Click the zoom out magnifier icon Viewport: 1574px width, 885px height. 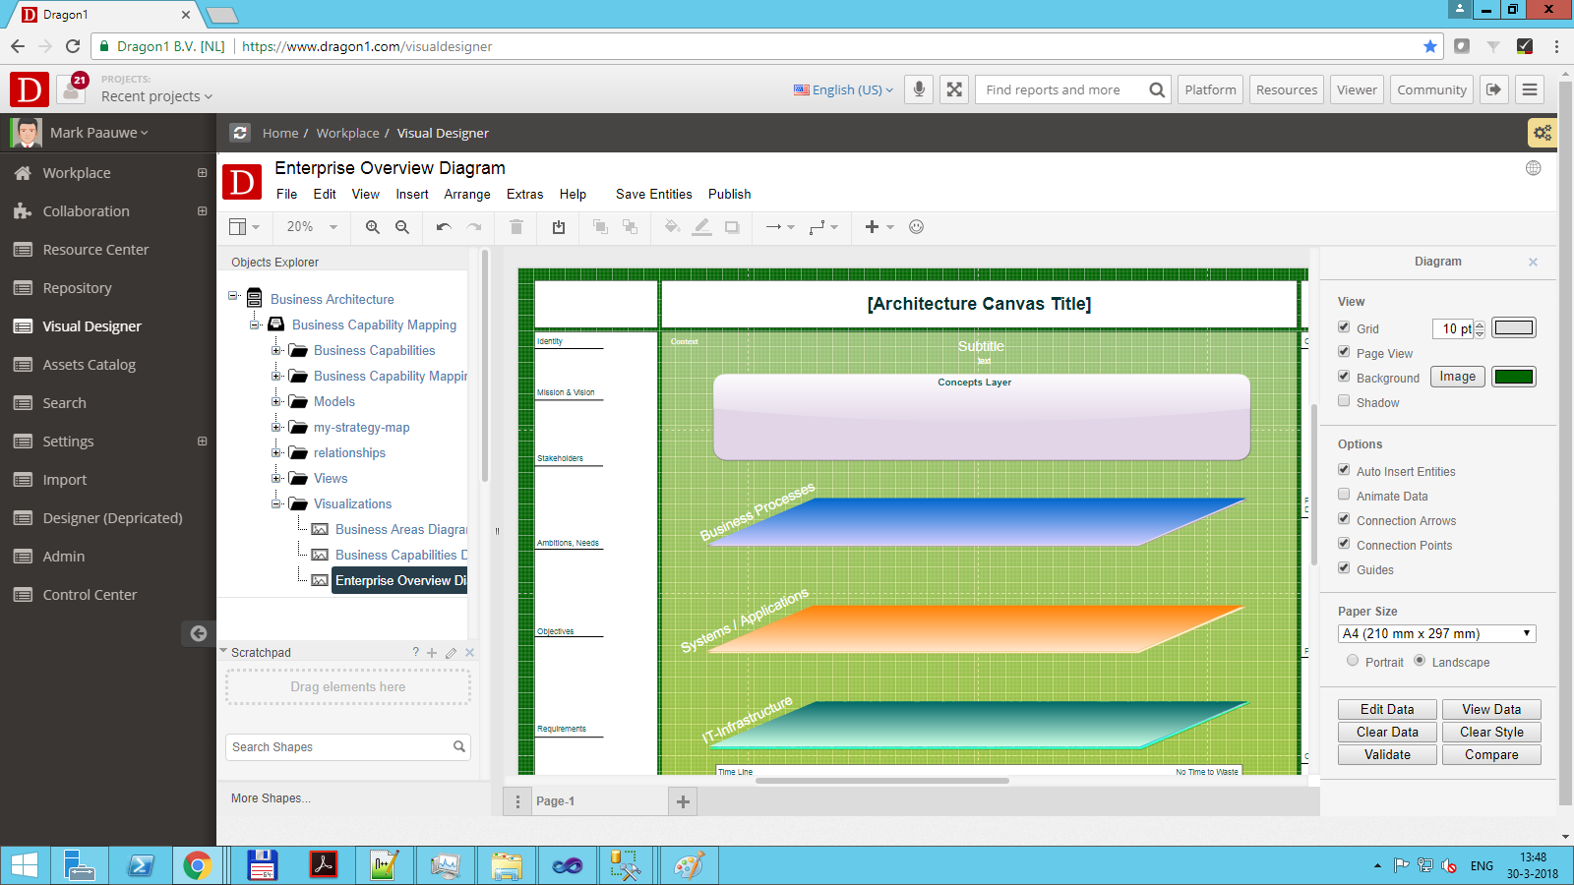click(x=402, y=227)
